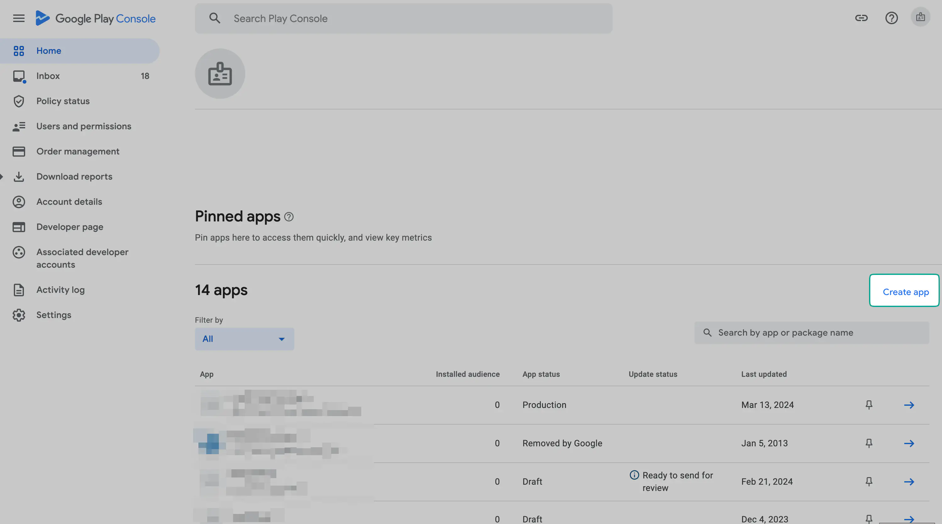
Task: Copy page link using the link icon
Action: point(862,18)
